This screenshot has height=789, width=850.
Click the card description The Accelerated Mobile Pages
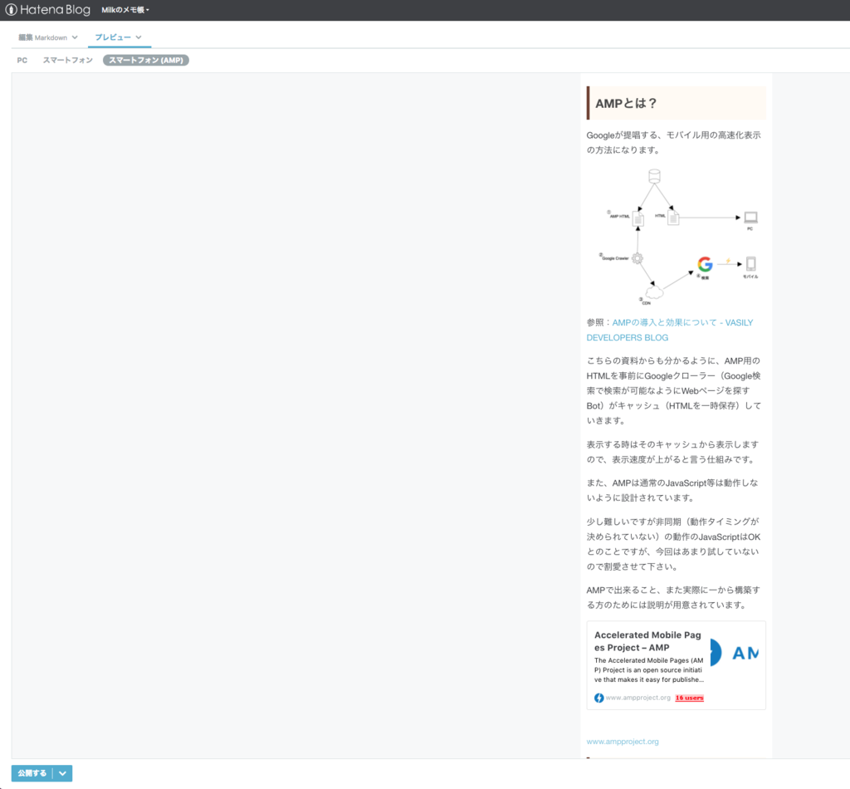pos(649,669)
